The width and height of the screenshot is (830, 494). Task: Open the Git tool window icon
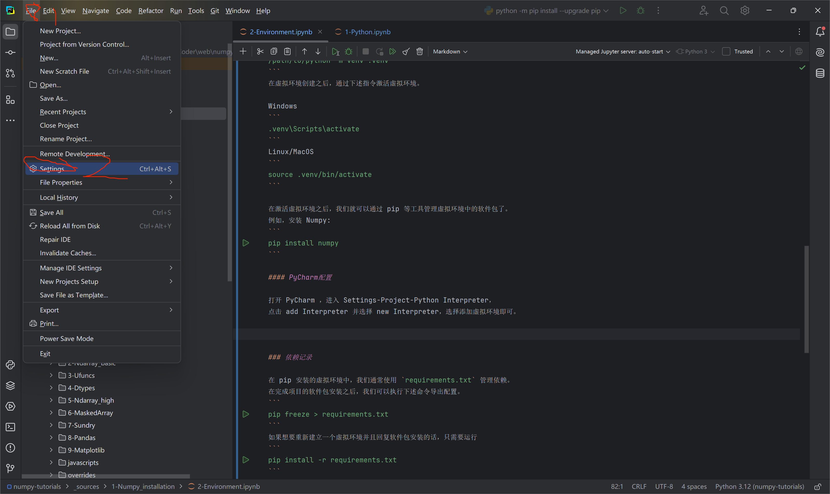[10, 468]
